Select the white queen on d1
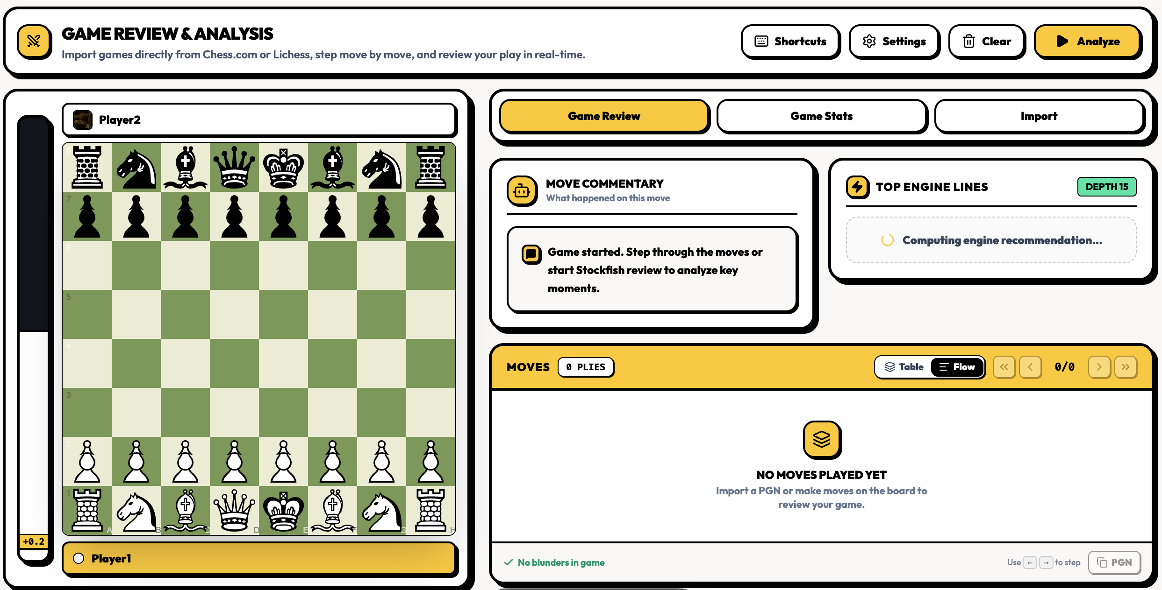 [234, 510]
